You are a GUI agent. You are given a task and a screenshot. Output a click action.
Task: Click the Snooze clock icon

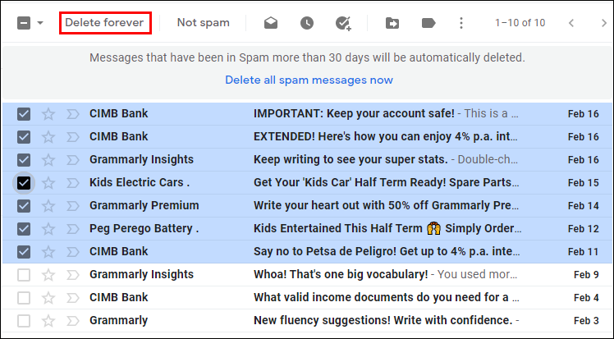coord(306,23)
